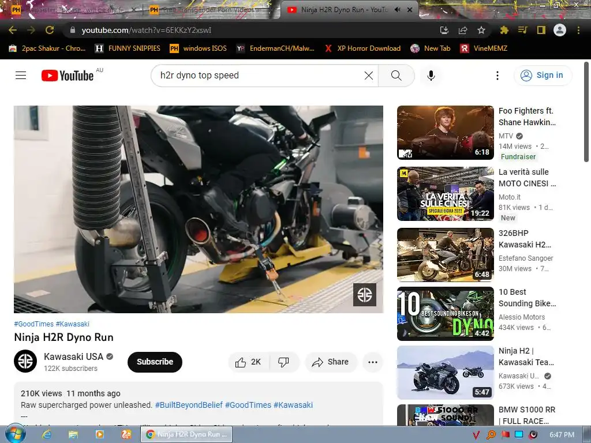Switch to the Ninja H2R Dyno Run tab
This screenshot has width=591, height=443.
tap(344, 10)
